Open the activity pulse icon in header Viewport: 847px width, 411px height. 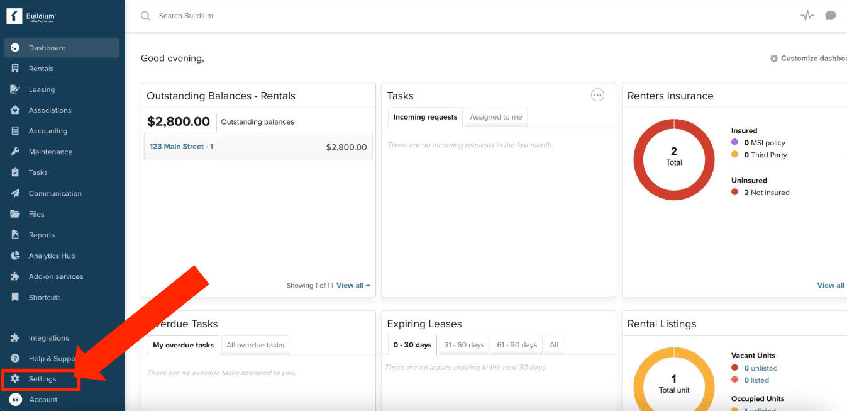tap(807, 16)
